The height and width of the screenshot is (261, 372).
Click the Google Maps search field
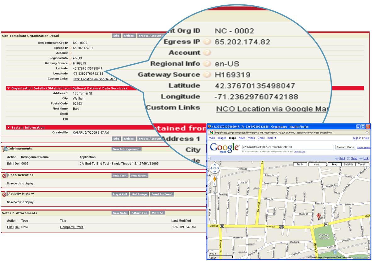[x=288, y=147]
